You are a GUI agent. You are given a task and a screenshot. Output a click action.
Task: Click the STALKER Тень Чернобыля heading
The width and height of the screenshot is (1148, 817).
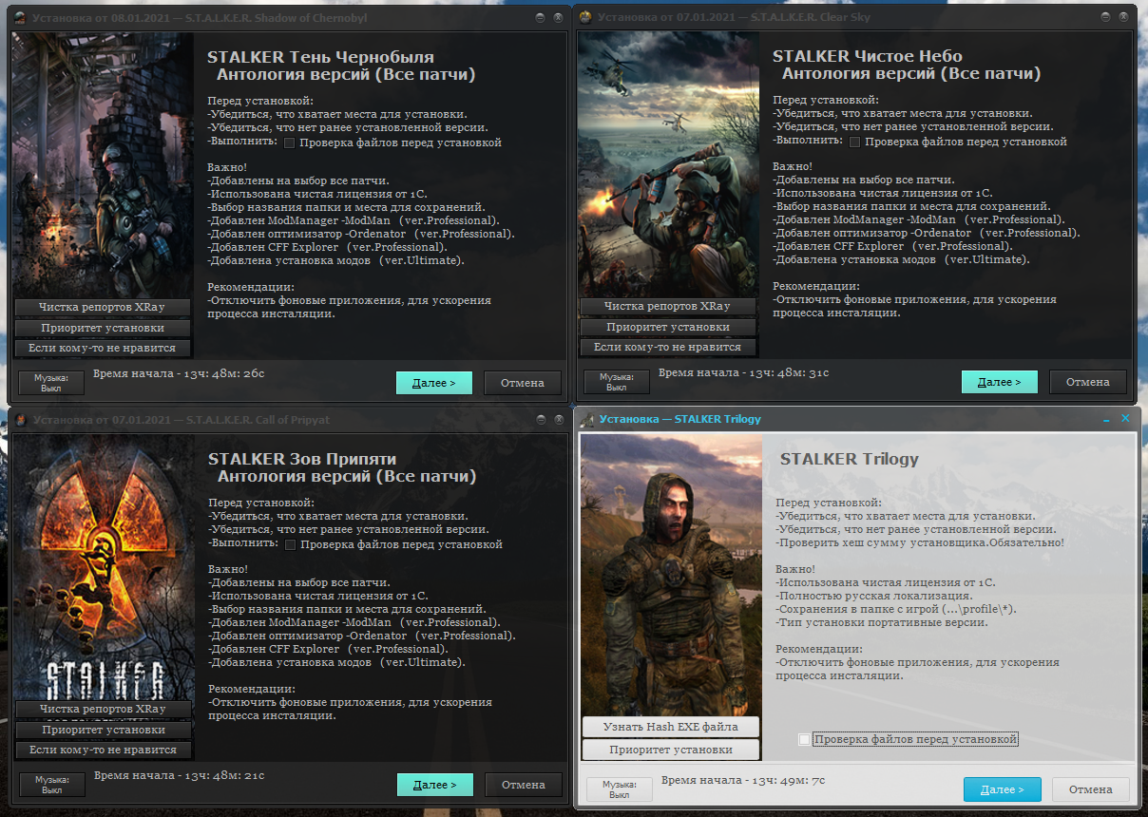tap(320, 56)
